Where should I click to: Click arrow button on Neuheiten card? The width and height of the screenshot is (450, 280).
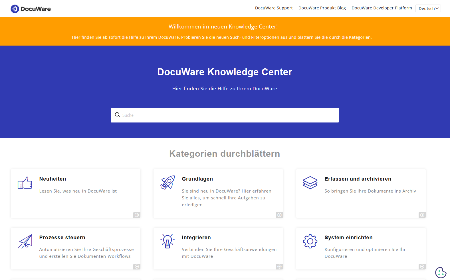[x=137, y=215]
